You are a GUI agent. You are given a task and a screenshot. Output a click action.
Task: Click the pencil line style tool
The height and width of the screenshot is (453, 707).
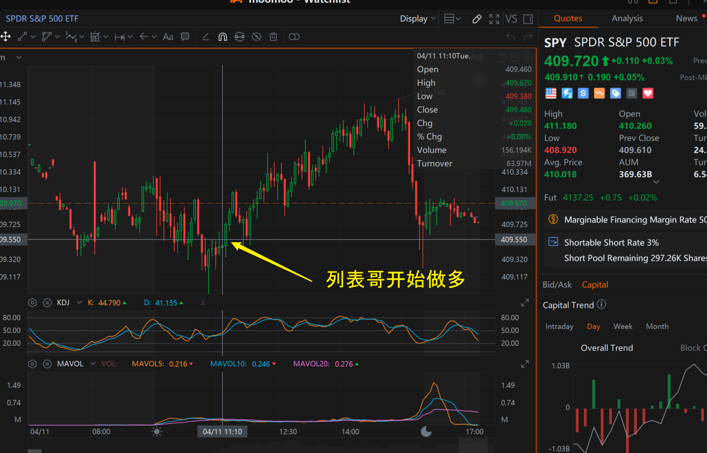tap(206, 37)
